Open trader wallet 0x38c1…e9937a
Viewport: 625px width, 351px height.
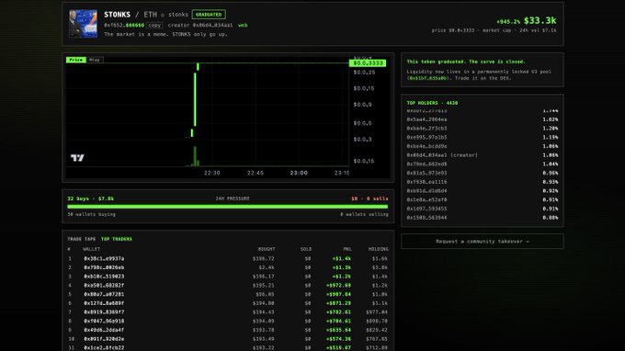(x=104, y=258)
